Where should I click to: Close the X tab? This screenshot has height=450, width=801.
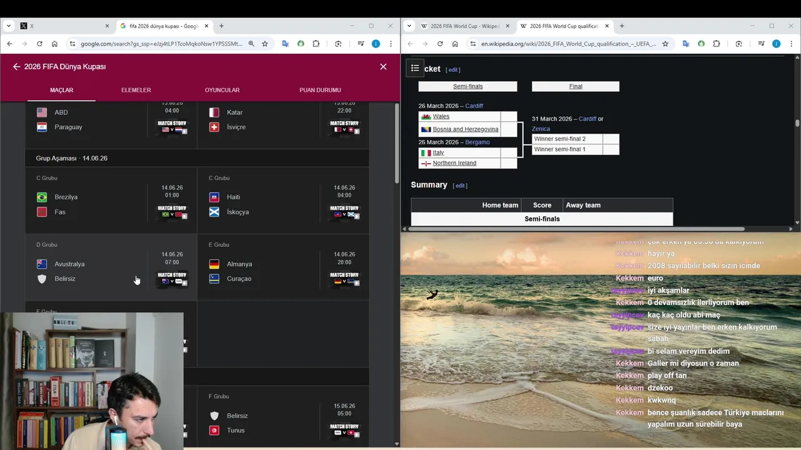click(107, 26)
